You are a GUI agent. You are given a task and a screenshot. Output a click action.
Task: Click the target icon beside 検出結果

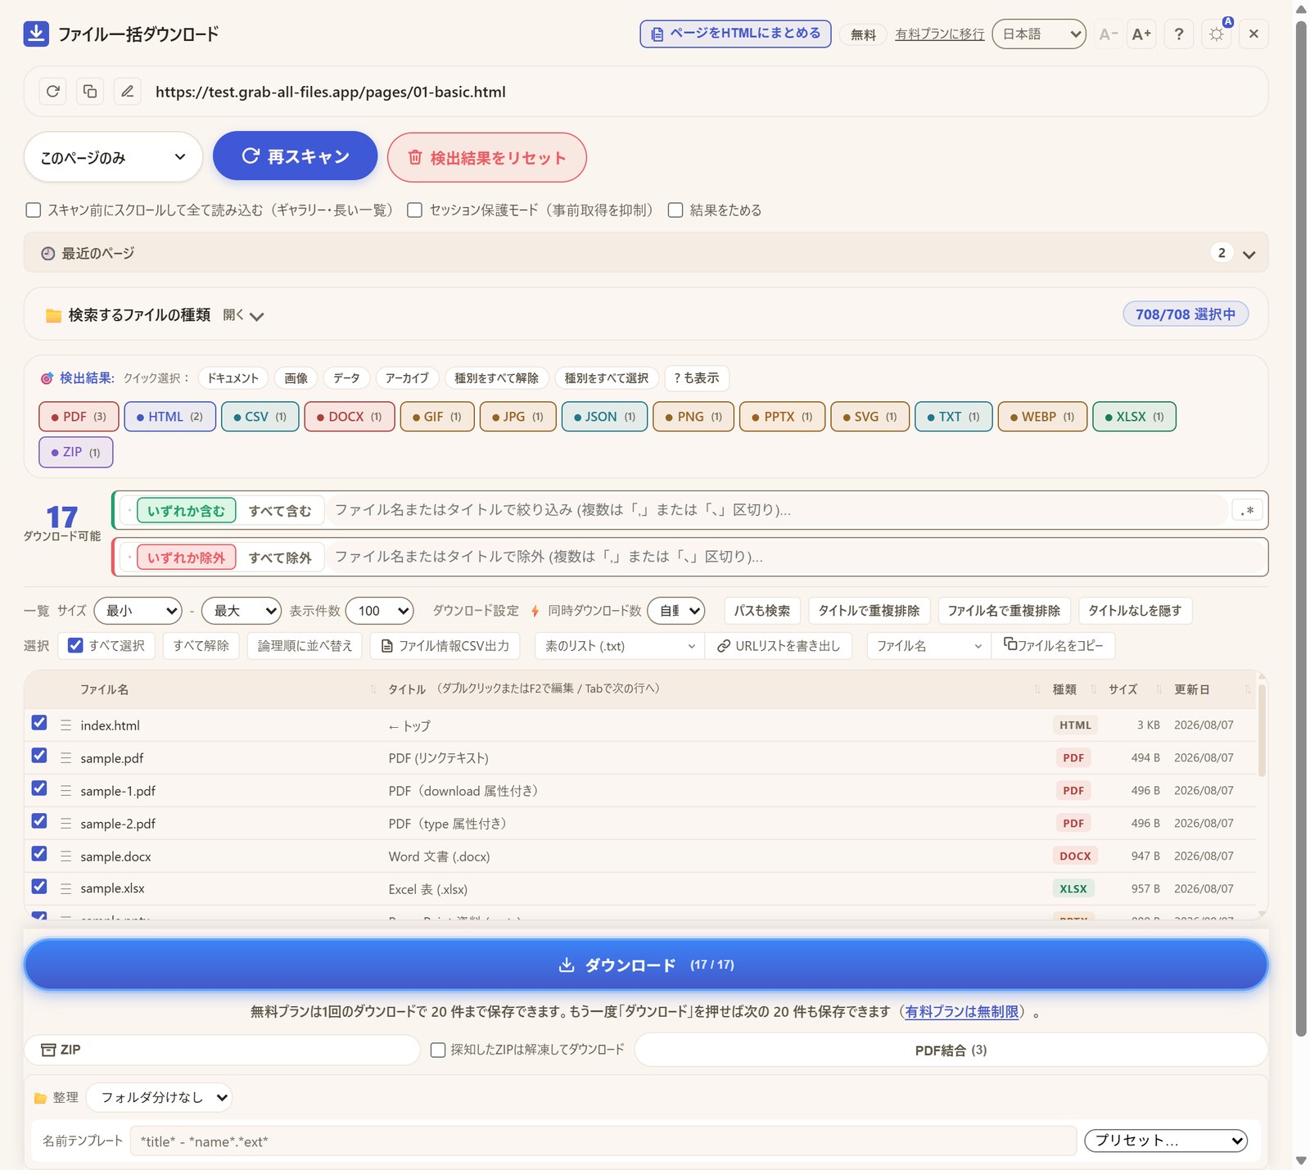(47, 378)
